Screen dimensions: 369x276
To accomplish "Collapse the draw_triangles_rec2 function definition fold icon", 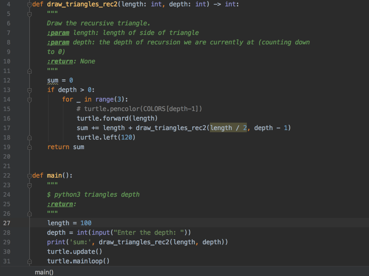I will point(30,4).
